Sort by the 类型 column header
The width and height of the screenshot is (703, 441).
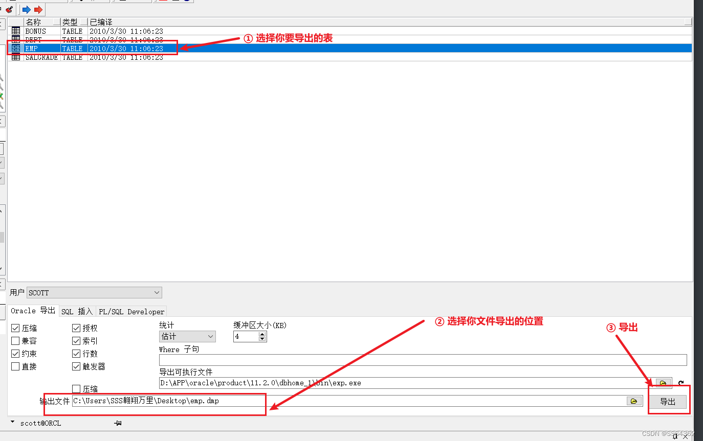74,22
